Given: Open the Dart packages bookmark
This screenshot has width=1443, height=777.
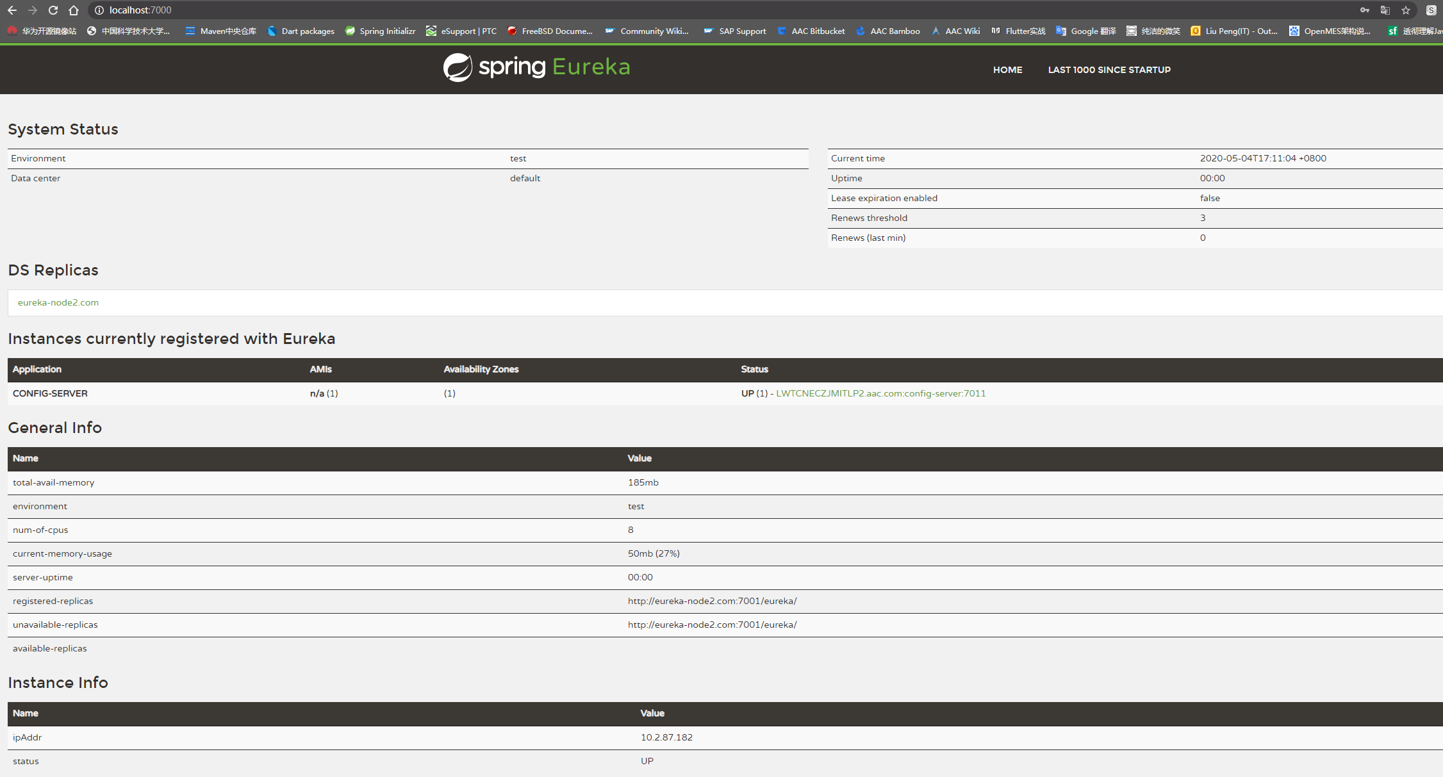Looking at the screenshot, I should pyautogui.click(x=301, y=31).
